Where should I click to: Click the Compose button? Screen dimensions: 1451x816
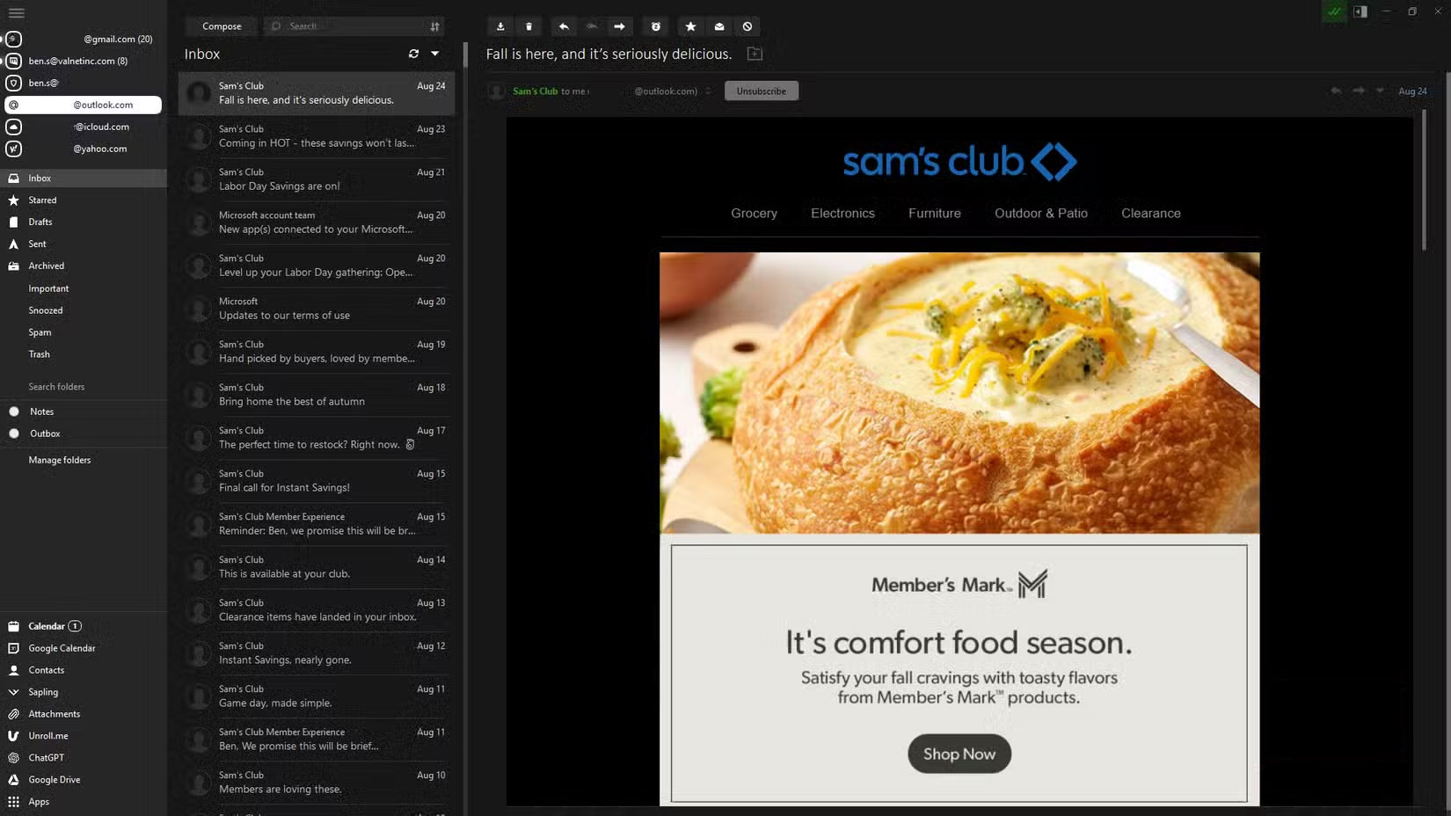[x=222, y=26]
